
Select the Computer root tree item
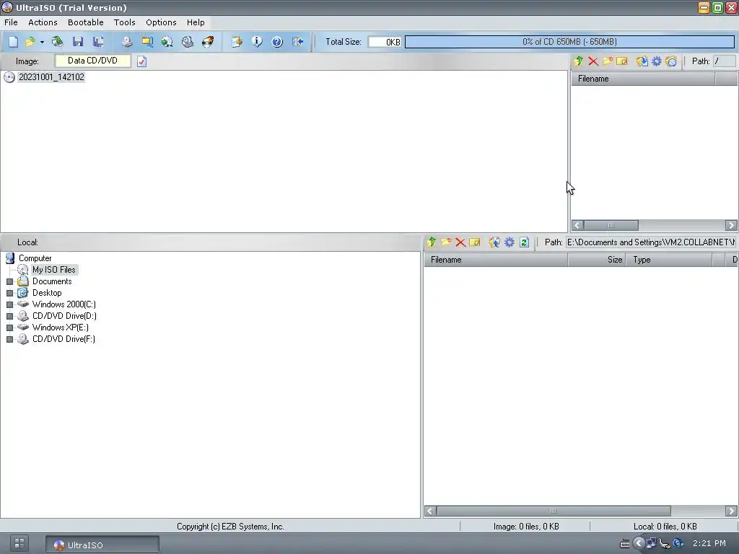(35, 258)
